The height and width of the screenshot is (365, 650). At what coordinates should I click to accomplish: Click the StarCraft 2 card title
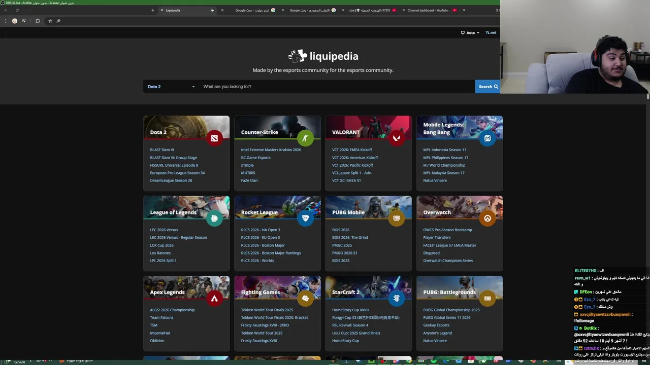point(345,292)
